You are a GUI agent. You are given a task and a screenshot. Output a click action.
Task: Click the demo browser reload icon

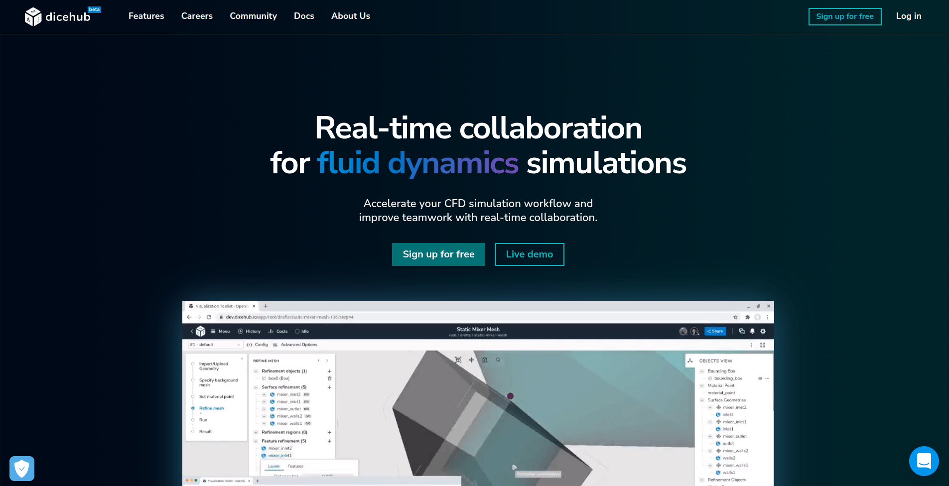(209, 317)
